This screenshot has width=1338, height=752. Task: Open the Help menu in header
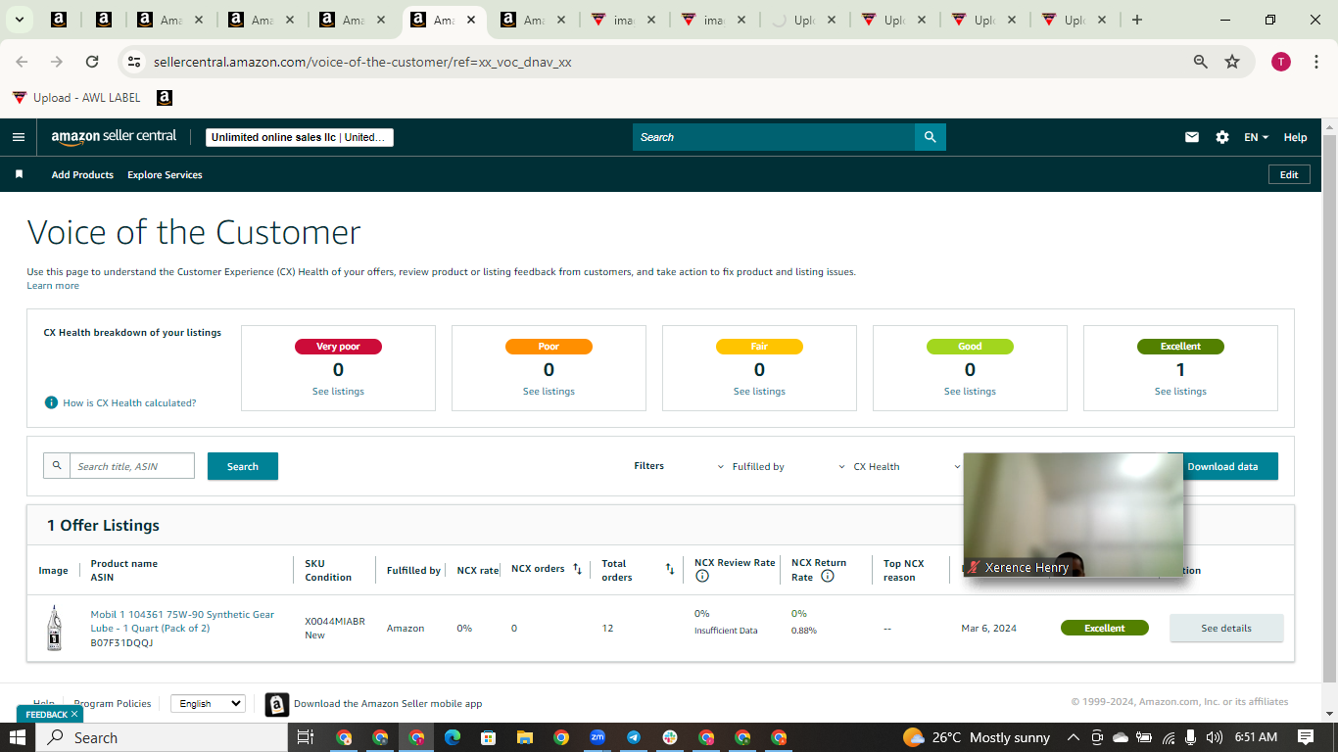pos(1295,137)
